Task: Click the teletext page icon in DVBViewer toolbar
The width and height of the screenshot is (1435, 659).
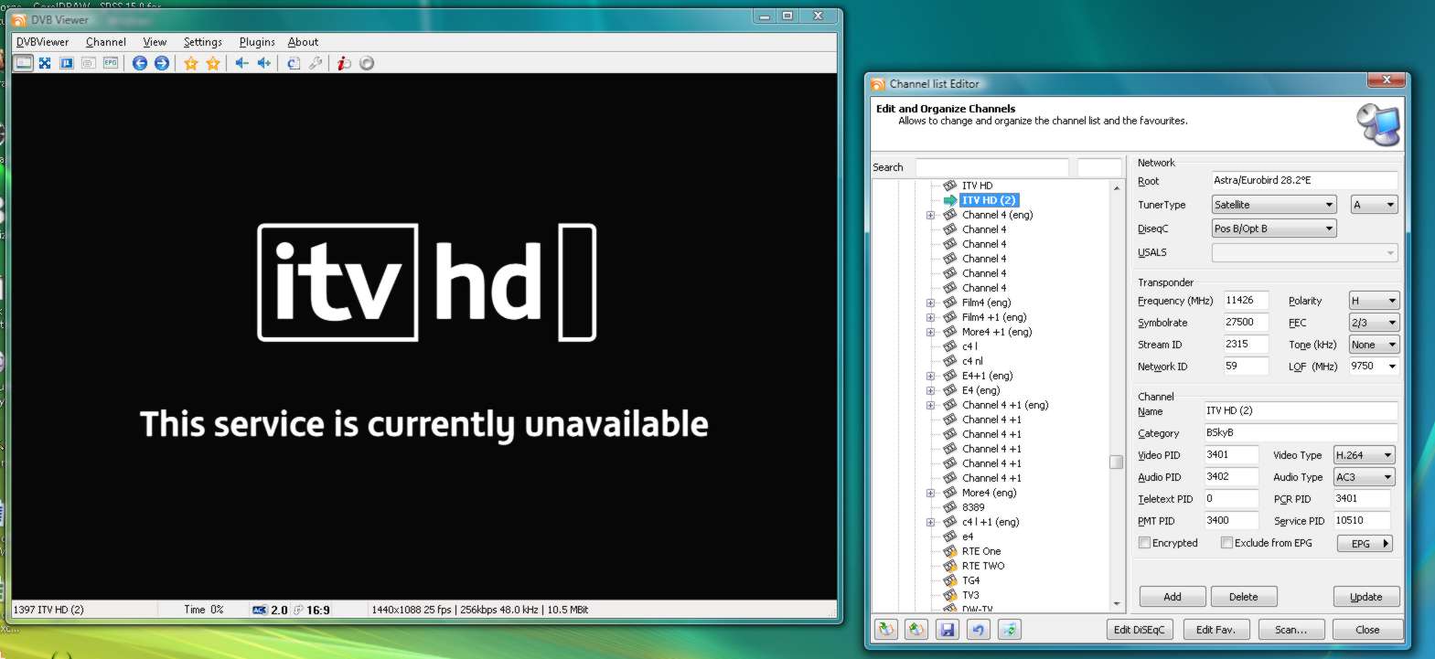Action: [89, 63]
